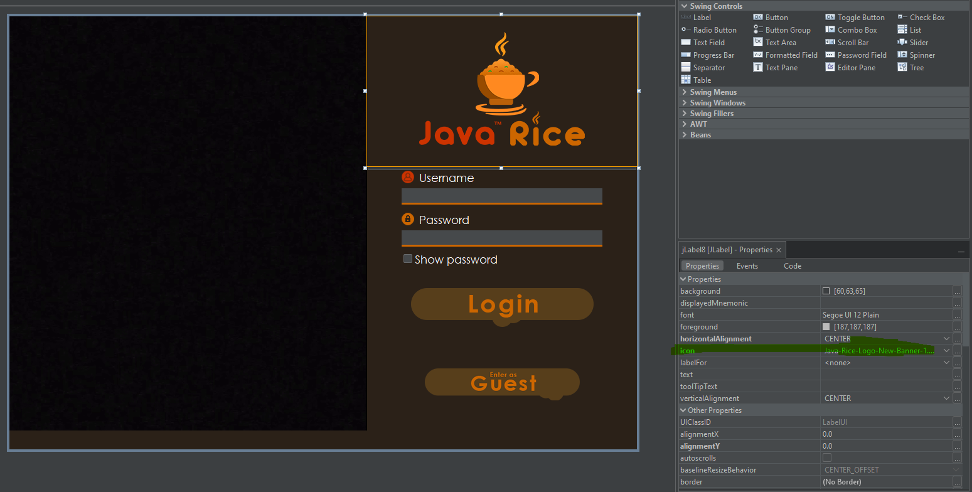
Task: Click the Password input field
Action: (502, 238)
